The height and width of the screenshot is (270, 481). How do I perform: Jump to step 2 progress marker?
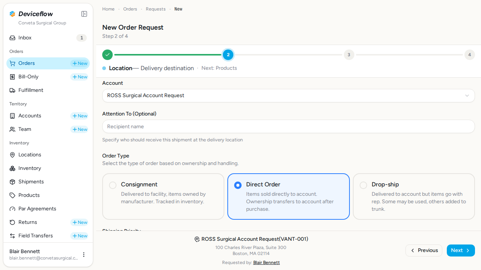coord(228,55)
